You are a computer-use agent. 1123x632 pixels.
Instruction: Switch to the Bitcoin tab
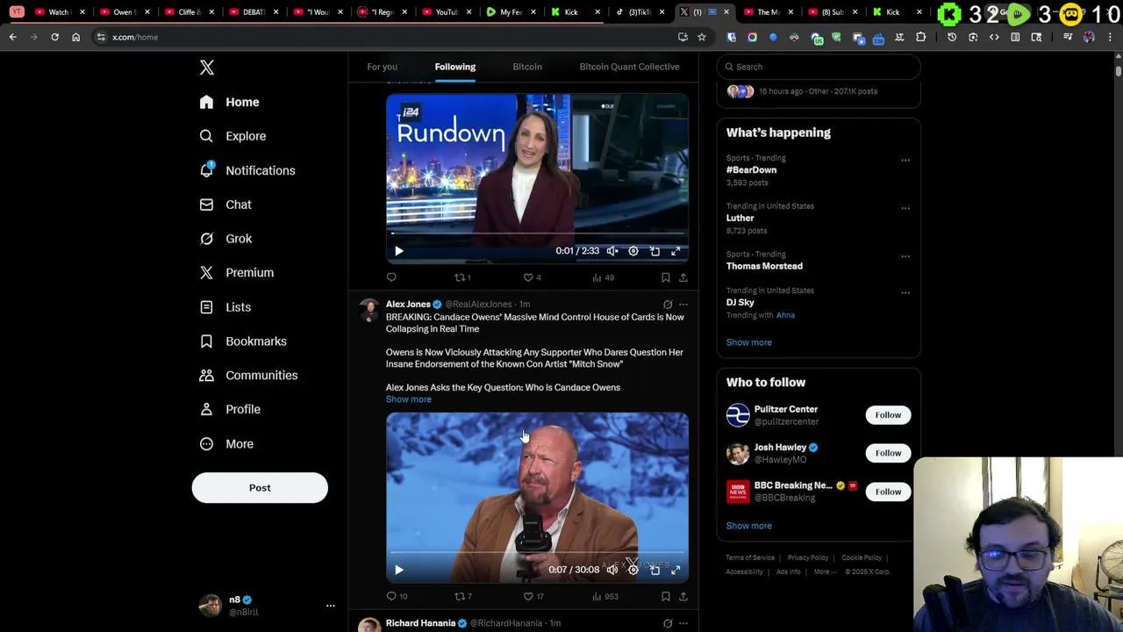[x=527, y=67]
